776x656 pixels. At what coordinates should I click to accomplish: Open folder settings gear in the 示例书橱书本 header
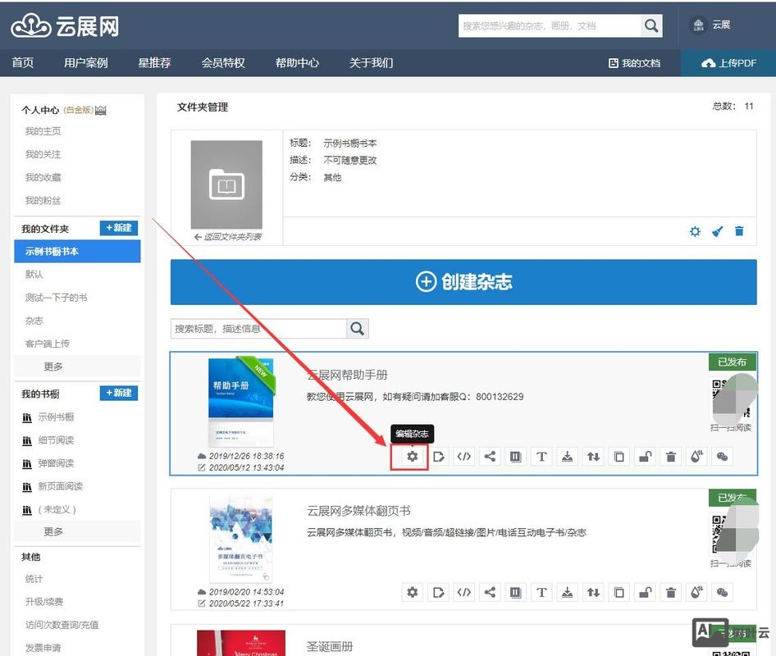[693, 231]
